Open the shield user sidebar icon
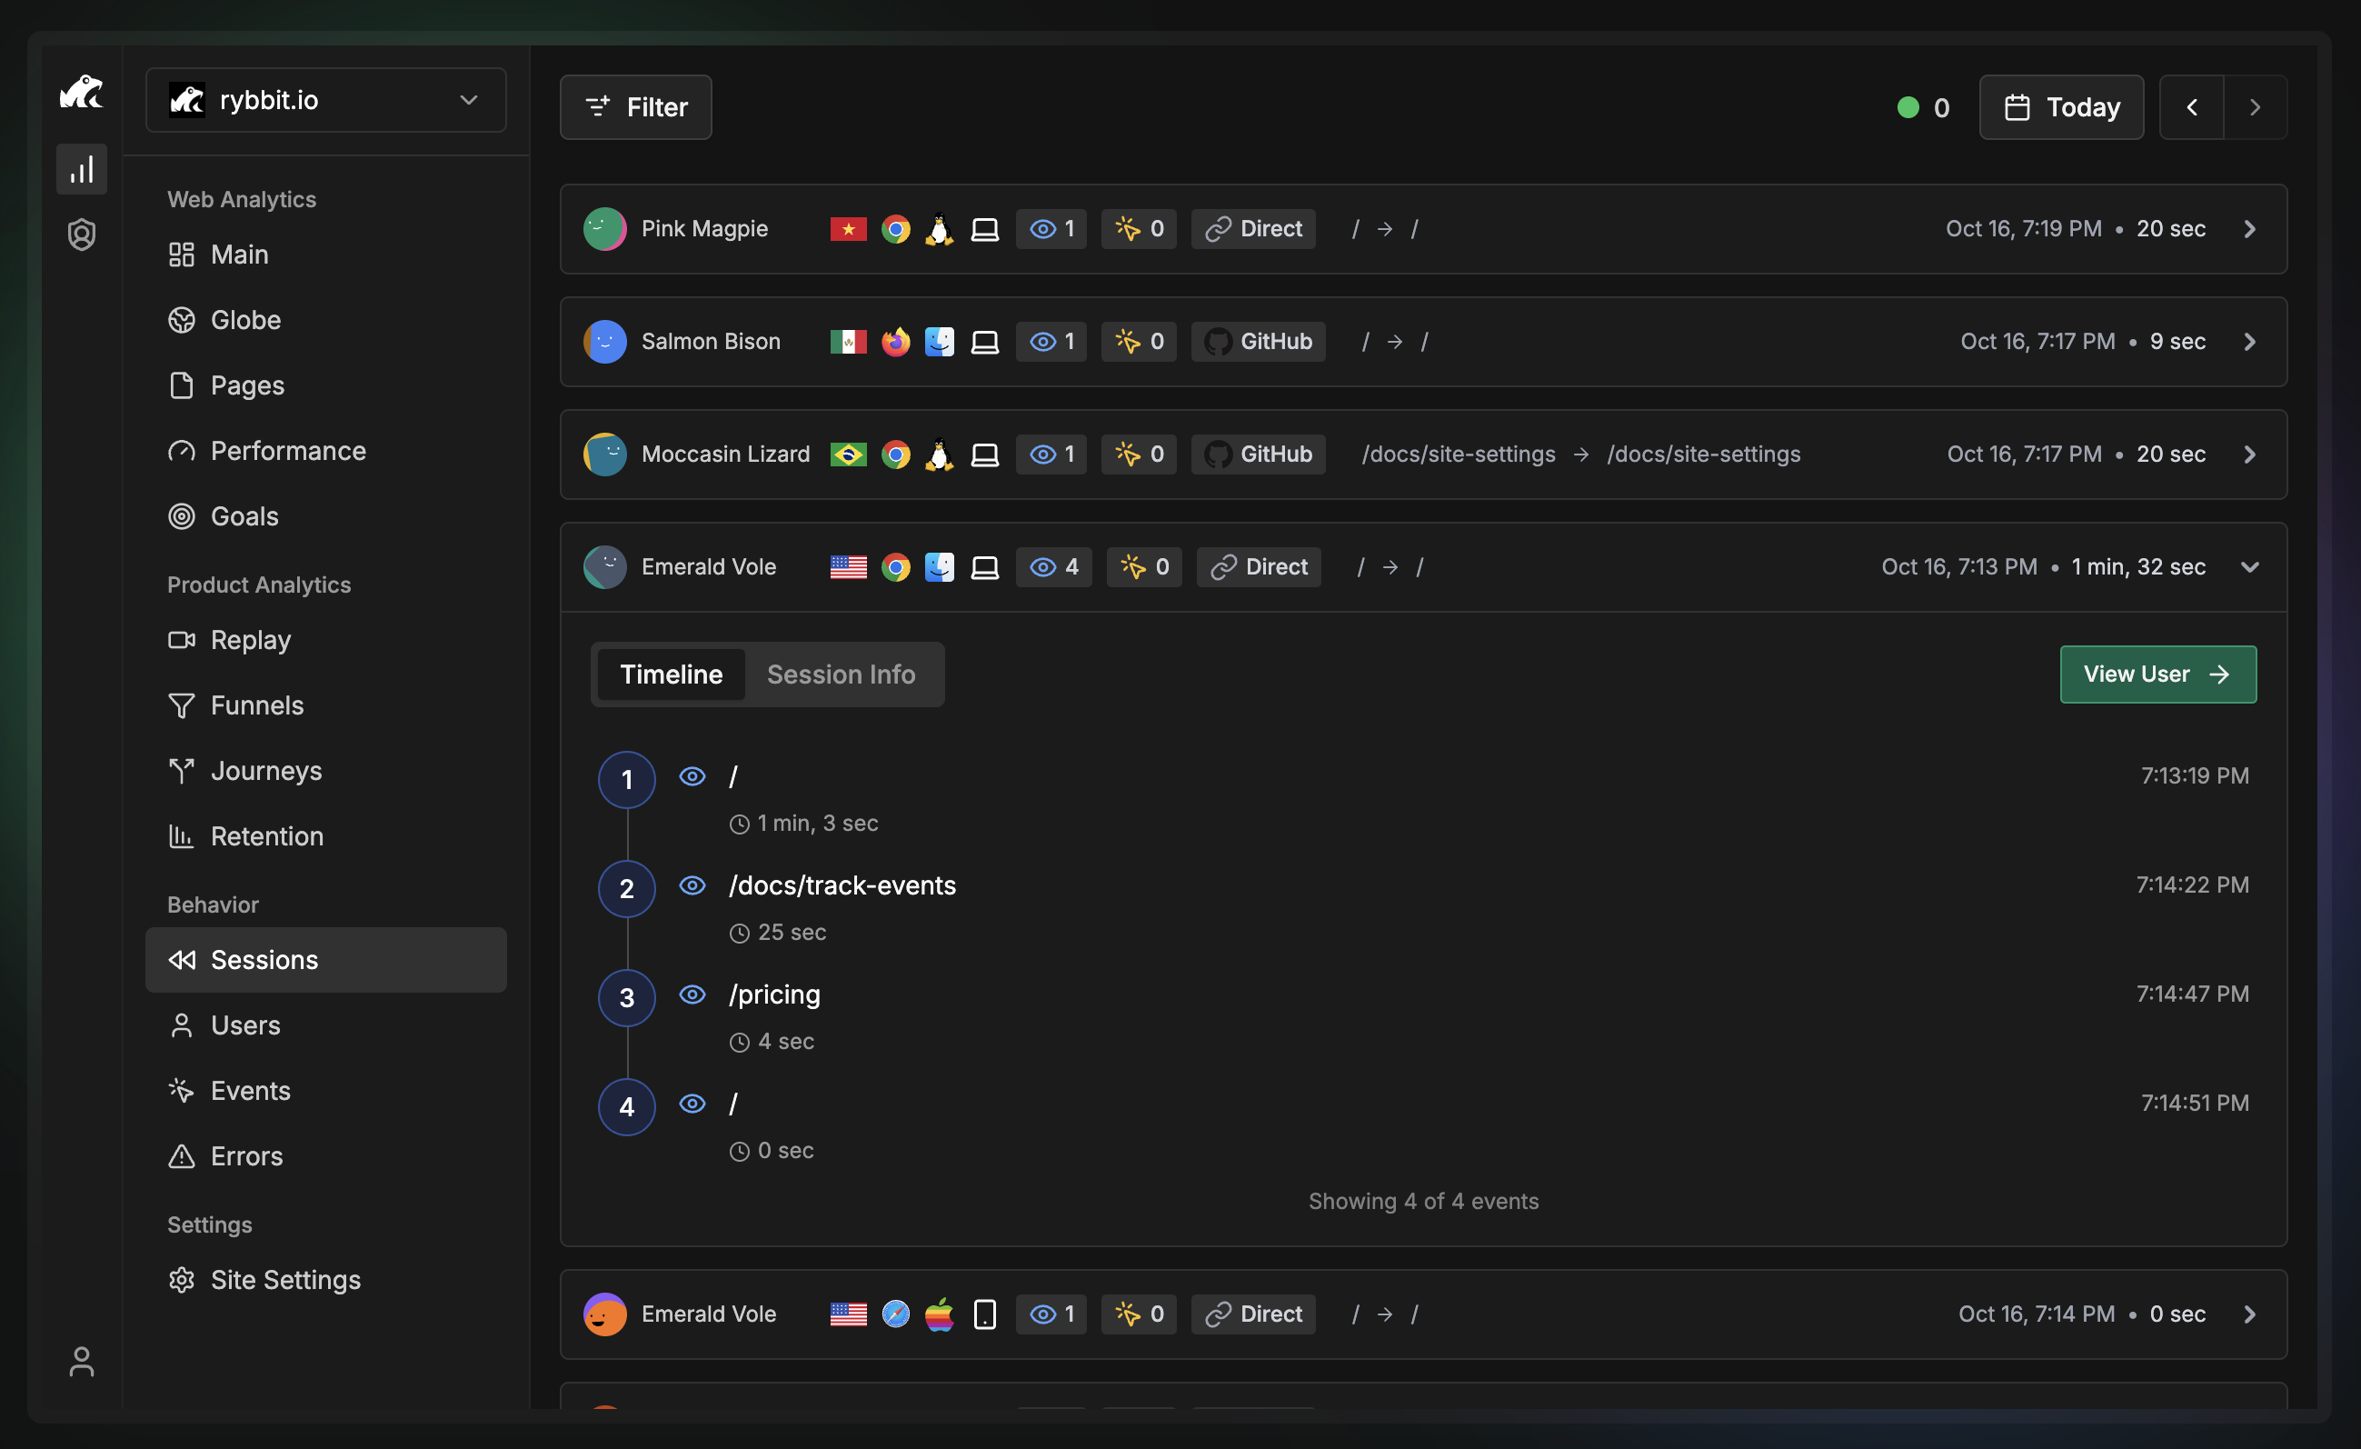 [x=82, y=235]
